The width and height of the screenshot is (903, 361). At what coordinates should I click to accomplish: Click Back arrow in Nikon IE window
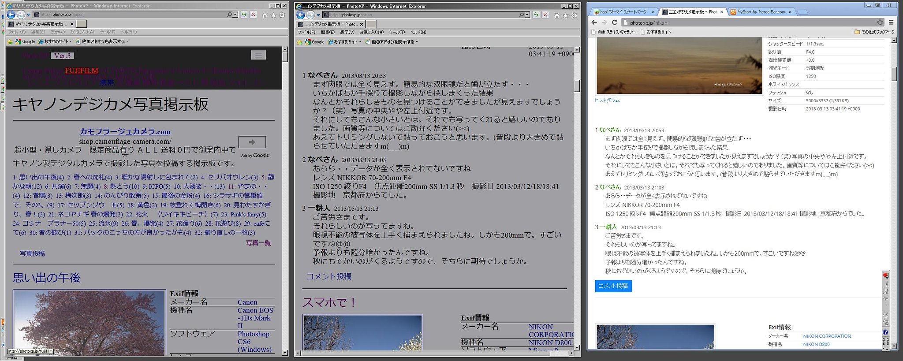pos(301,15)
